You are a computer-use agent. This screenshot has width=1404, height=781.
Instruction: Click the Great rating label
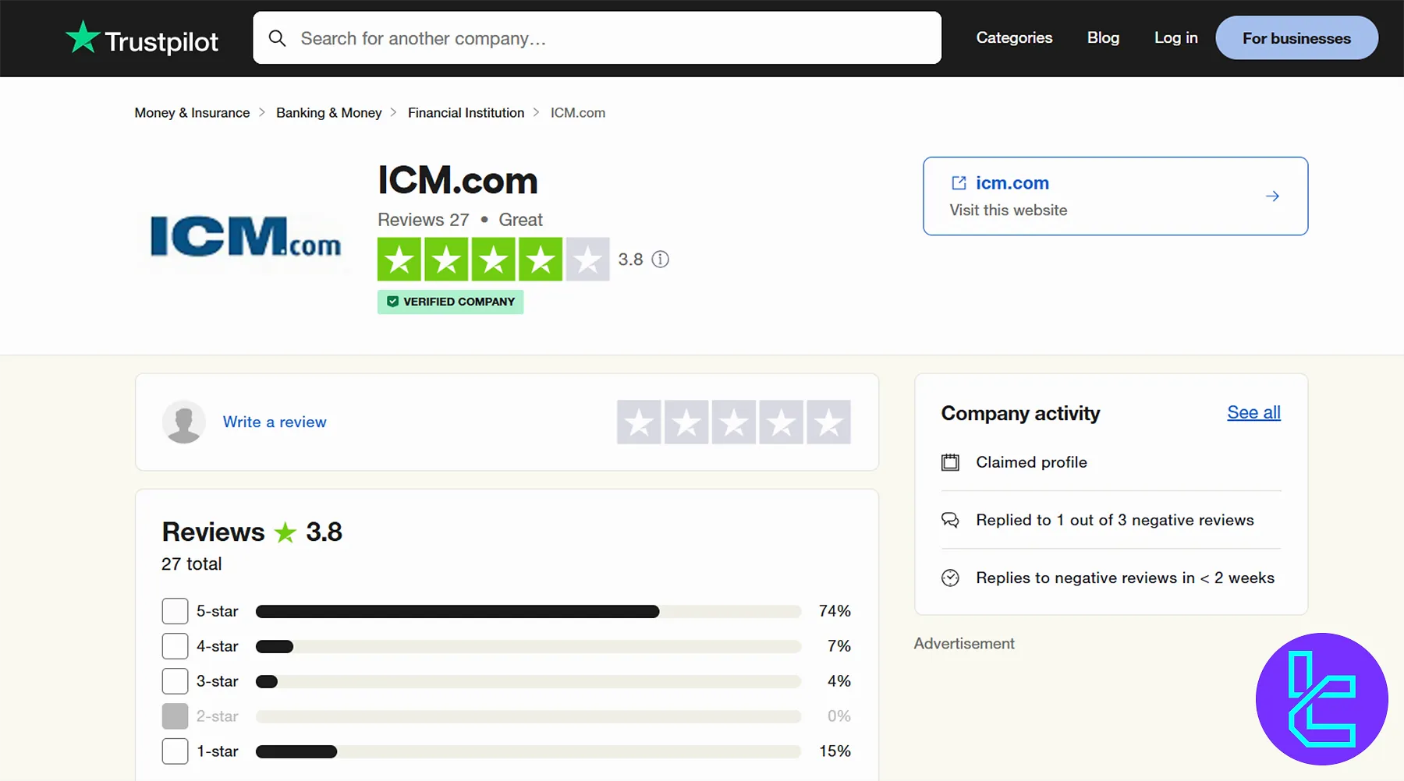click(x=520, y=220)
